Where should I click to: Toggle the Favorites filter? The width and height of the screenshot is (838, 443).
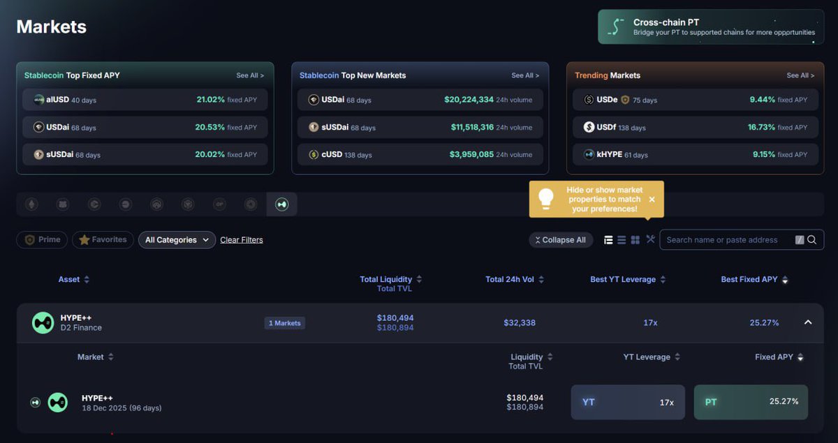(102, 239)
